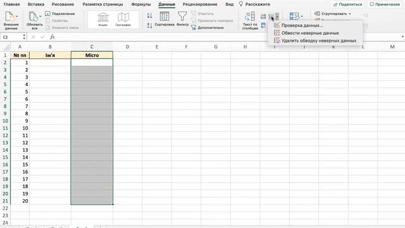Choose Проверка данных... menu item
The width and height of the screenshot is (405, 228).
[315, 25]
